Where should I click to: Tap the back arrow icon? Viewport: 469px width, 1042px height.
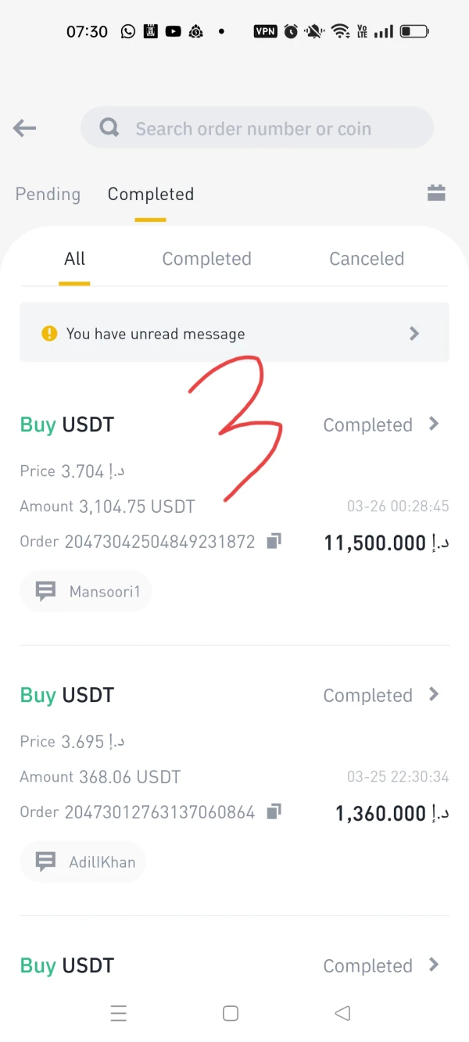25,128
